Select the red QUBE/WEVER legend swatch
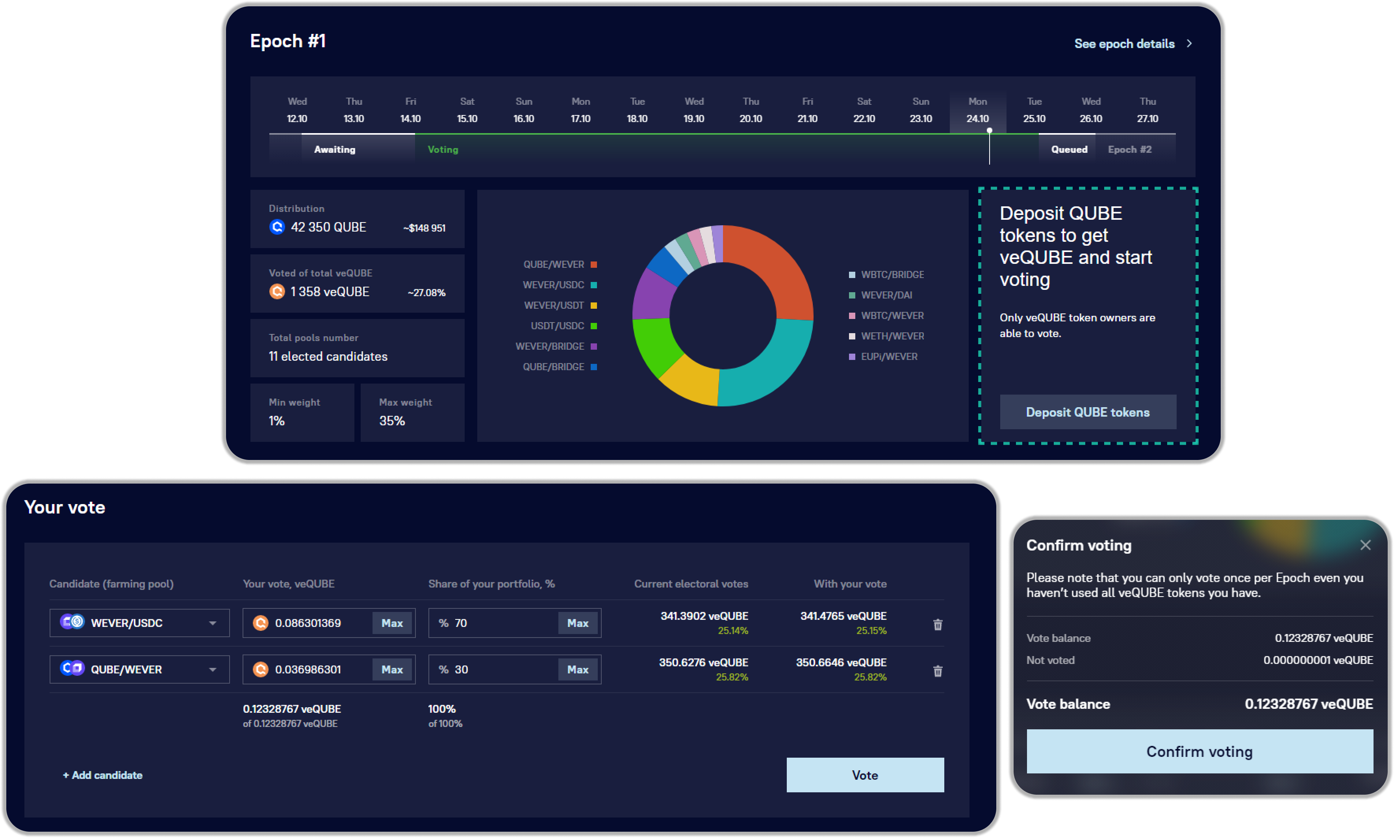The image size is (1394, 838). (x=593, y=264)
